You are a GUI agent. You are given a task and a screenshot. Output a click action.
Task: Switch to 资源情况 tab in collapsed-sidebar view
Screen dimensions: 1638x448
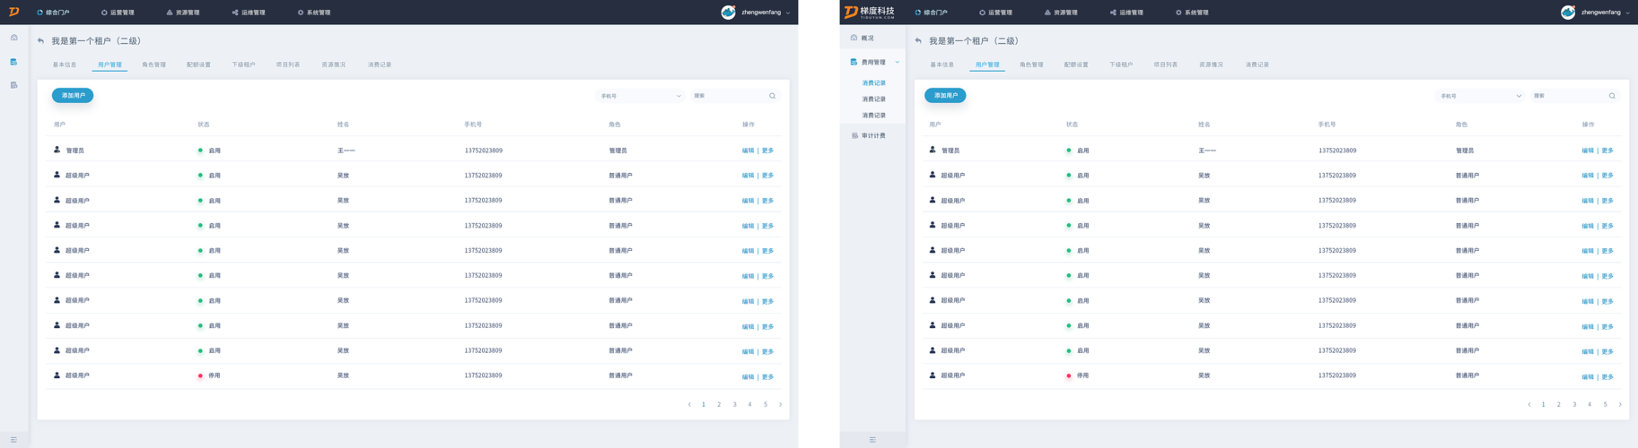pos(334,65)
